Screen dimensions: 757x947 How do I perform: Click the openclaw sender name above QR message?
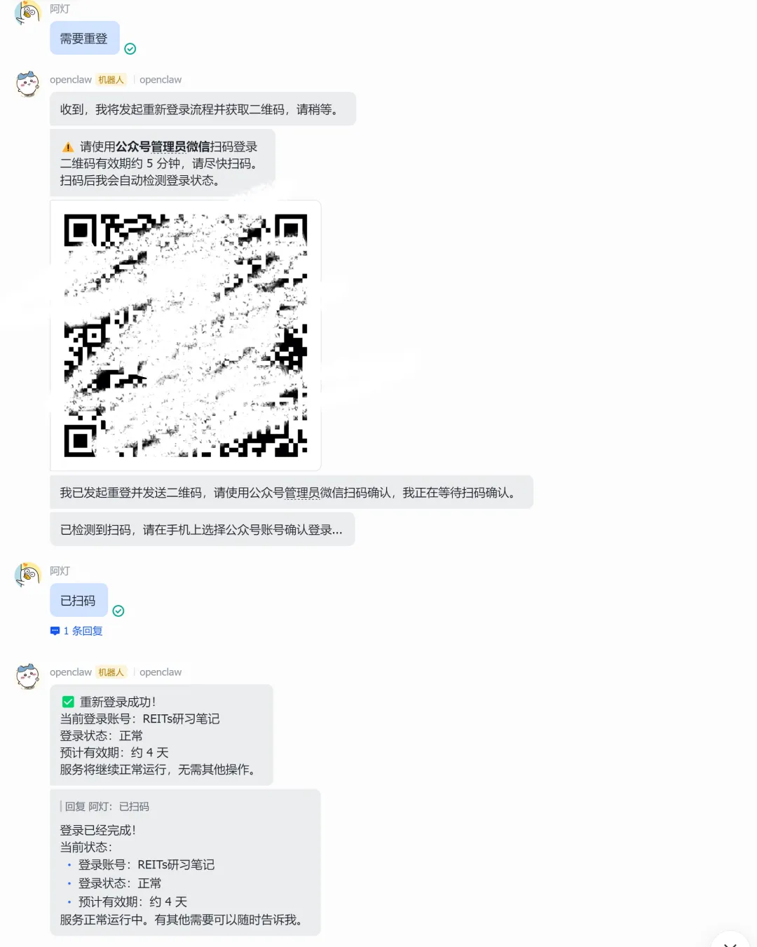click(71, 80)
